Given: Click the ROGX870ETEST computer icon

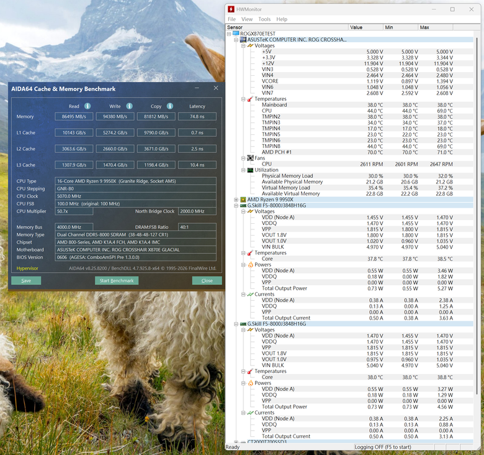Looking at the screenshot, I should (236, 34).
